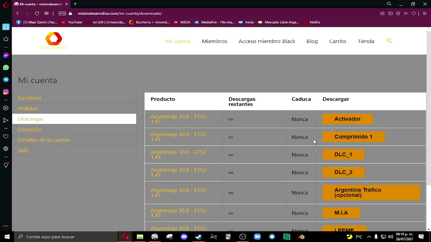Open the heart pinboards icon in sidebar
431x242 pixels.
pos(6,136)
